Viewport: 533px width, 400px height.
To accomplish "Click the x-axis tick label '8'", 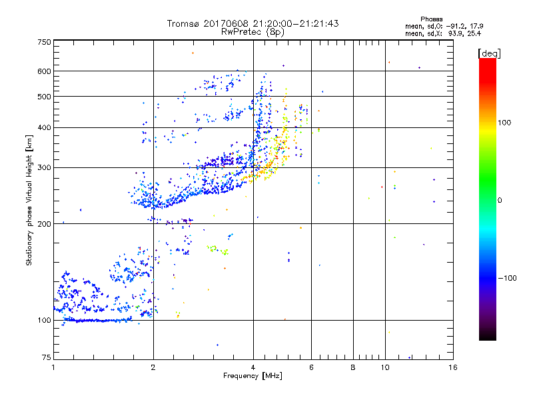I will click(x=353, y=367).
